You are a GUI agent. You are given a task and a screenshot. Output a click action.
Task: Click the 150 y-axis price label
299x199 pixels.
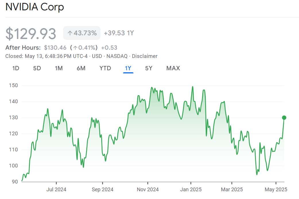coord(13,85)
